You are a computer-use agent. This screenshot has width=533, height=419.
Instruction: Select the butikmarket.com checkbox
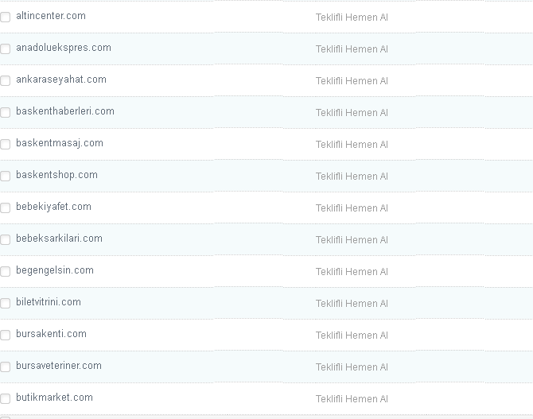(6, 398)
